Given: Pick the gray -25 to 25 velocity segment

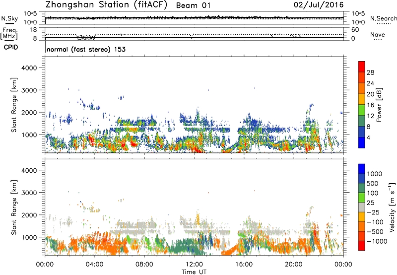Looking at the screenshot, I should pos(362,207).
